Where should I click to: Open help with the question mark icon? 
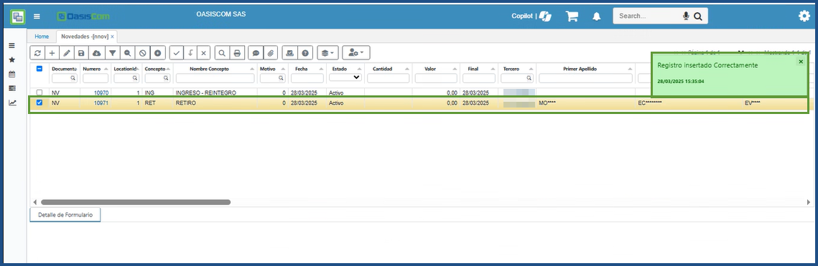(305, 53)
